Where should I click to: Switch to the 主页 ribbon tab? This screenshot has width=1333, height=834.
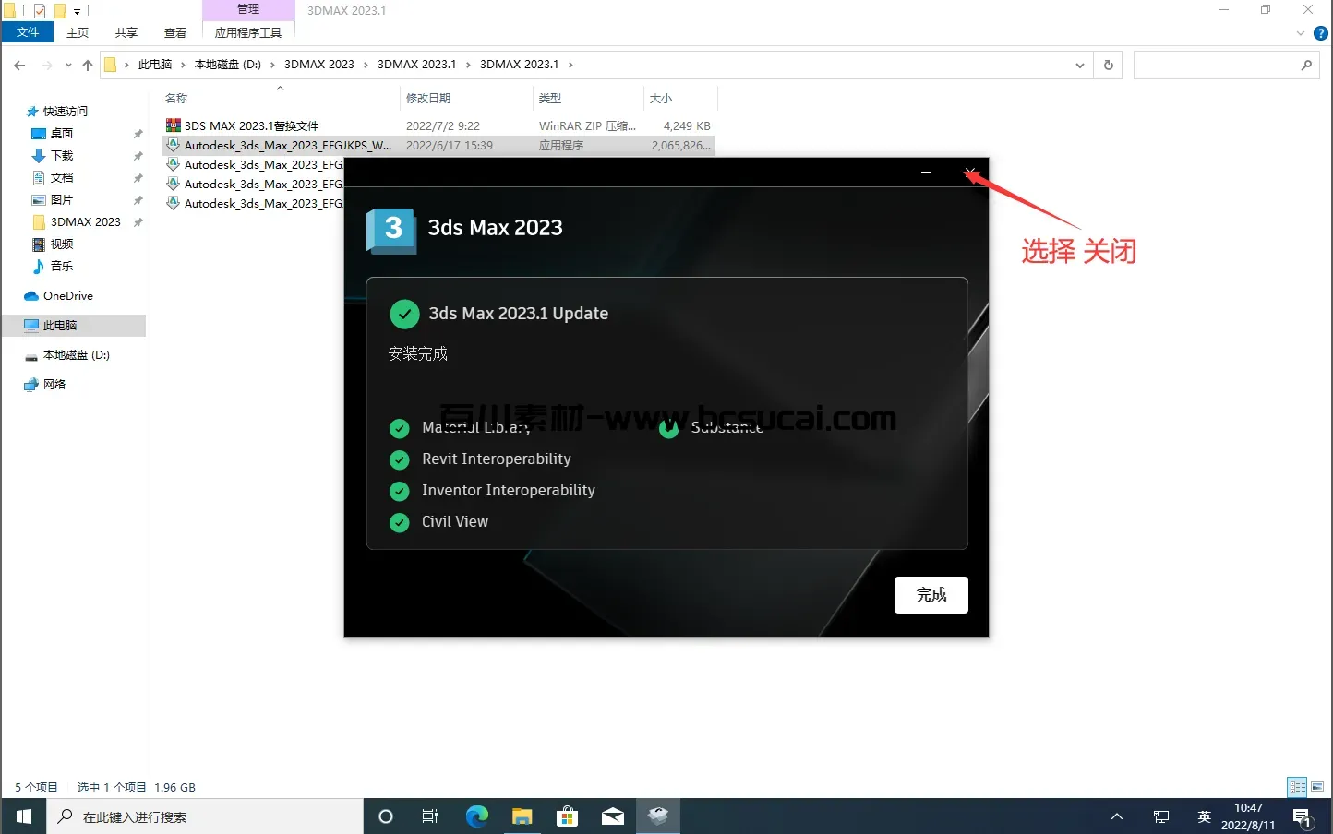point(78,32)
